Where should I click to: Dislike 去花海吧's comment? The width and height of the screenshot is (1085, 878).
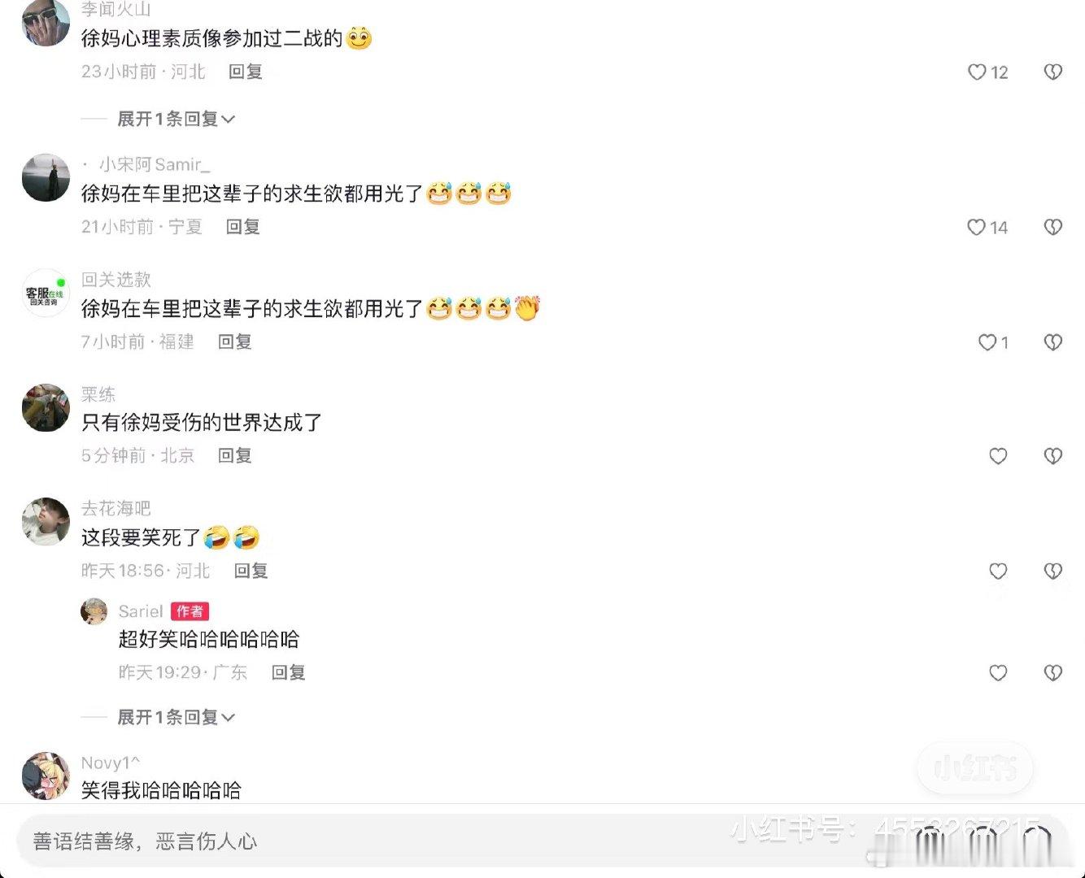coord(1052,572)
